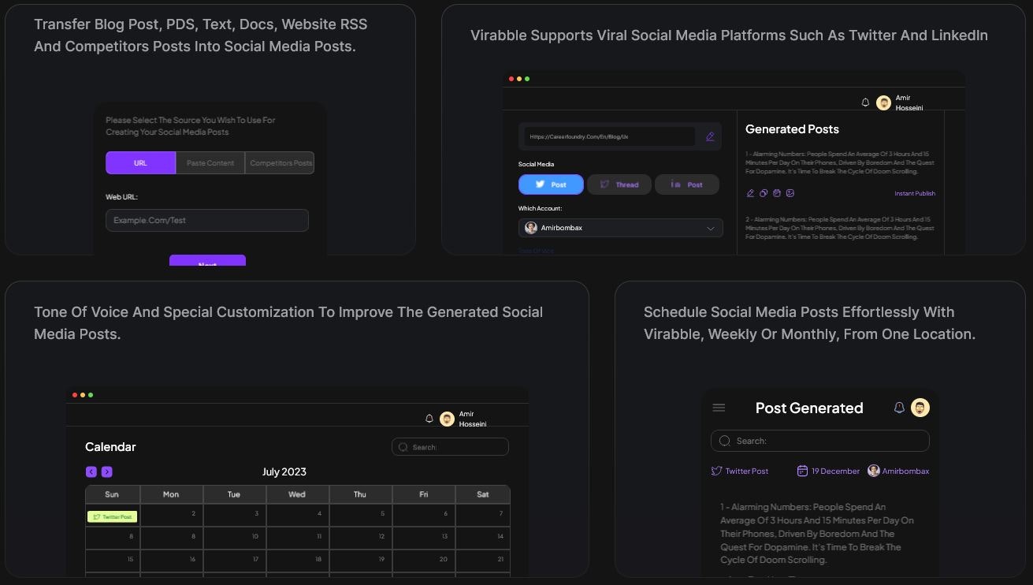Click profile avatar in Post Generated screen
The image size is (1033, 585).
920,408
